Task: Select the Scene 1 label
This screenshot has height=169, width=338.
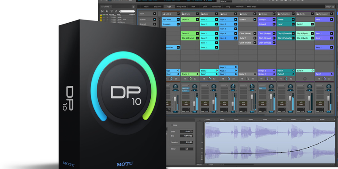Action: click(143, 20)
